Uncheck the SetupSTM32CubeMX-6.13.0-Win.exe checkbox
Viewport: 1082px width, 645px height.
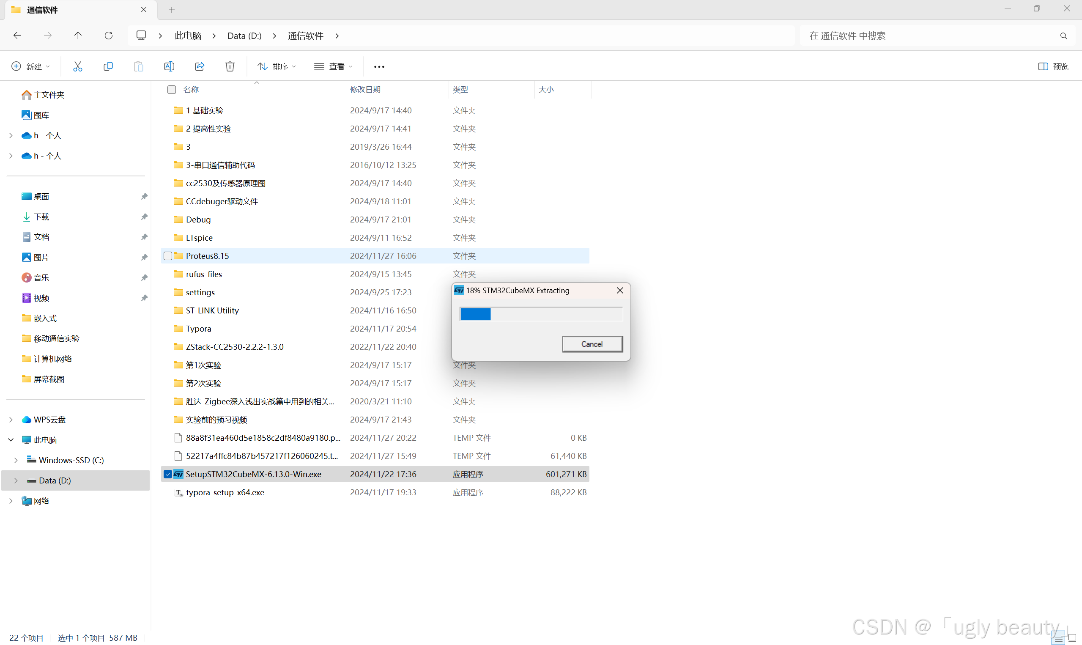pos(168,474)
